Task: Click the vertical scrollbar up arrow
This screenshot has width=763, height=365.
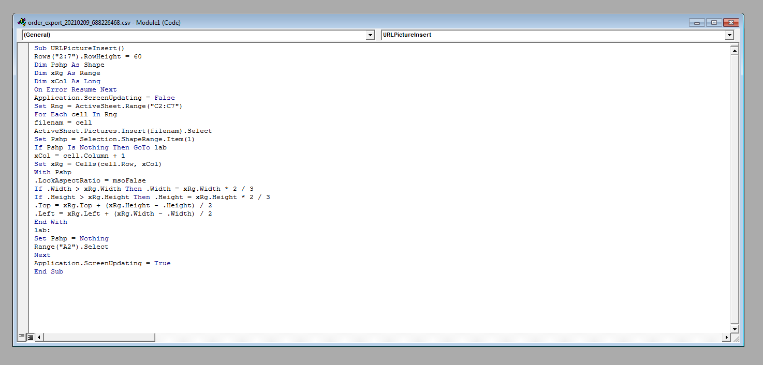Action: [x=734, y=50]
